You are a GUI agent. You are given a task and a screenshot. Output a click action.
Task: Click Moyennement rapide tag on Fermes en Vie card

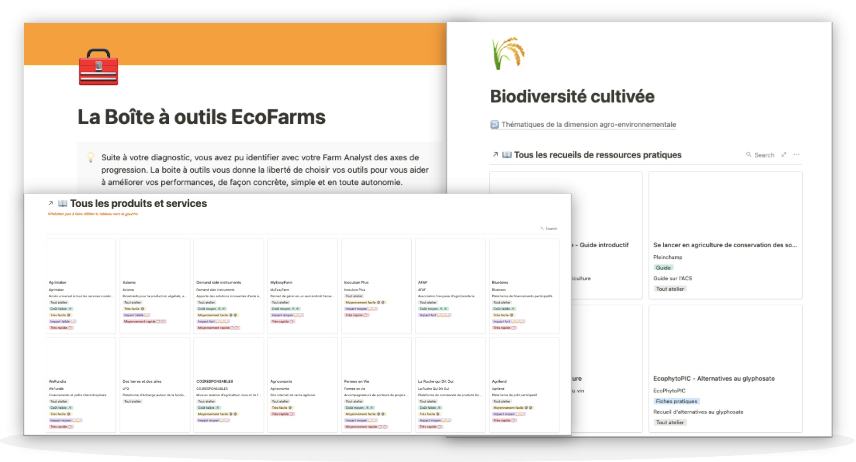tap(366, 427)
